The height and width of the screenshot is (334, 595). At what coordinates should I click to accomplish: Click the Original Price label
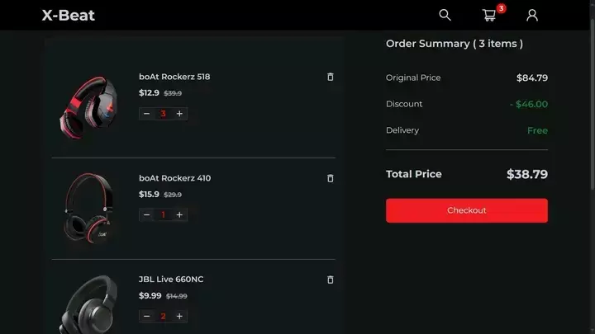coord(413,78)
